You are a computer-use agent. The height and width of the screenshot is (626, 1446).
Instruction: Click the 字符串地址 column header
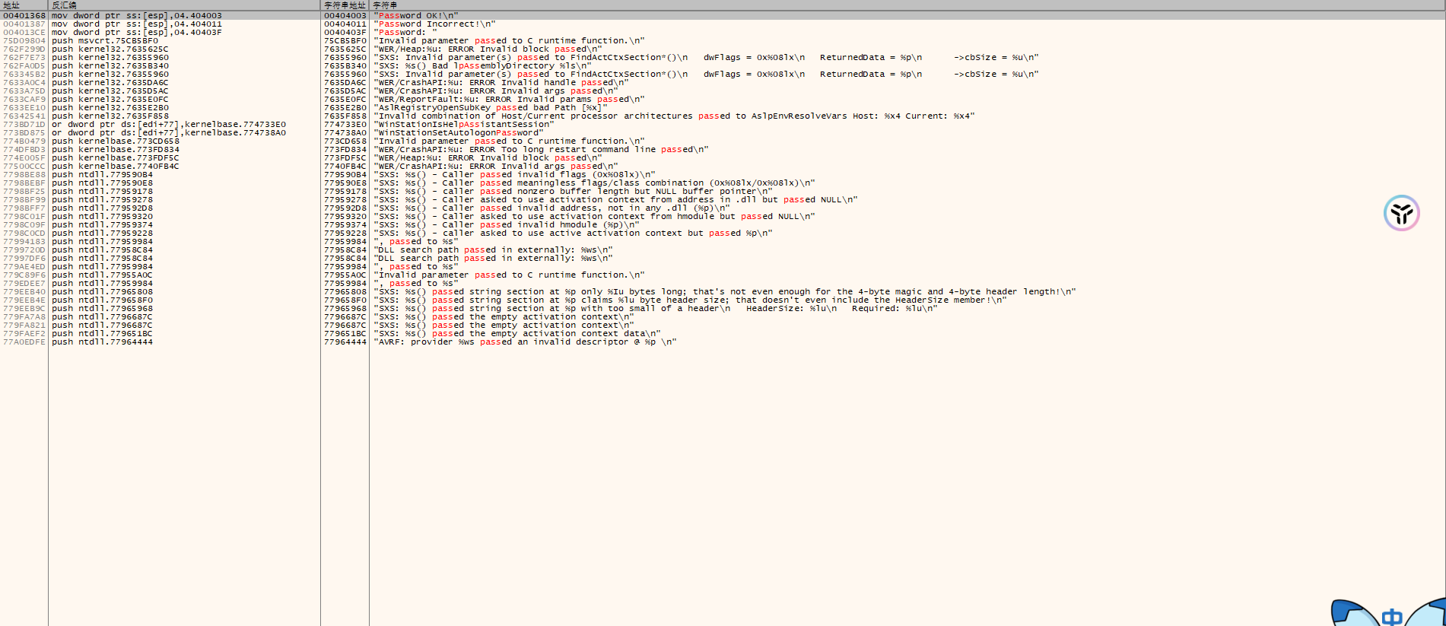[345, 5]
